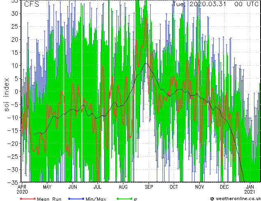This screenshot has width=261, height=201.
Task: Click the JAN 2021 x-axis label
Action: pyautogui.click(x=250, y=190)
